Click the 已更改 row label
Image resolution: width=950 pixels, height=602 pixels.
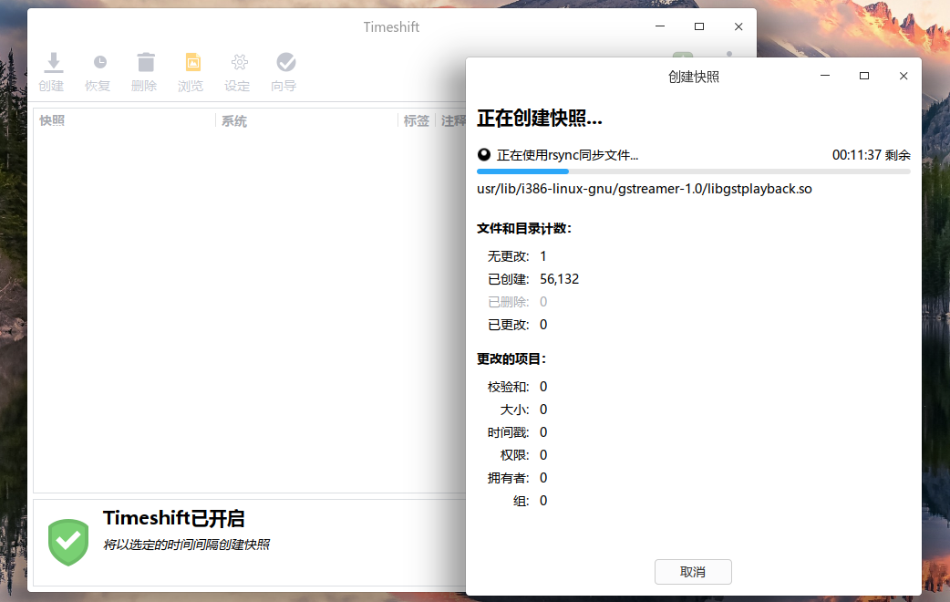[509, 325]
